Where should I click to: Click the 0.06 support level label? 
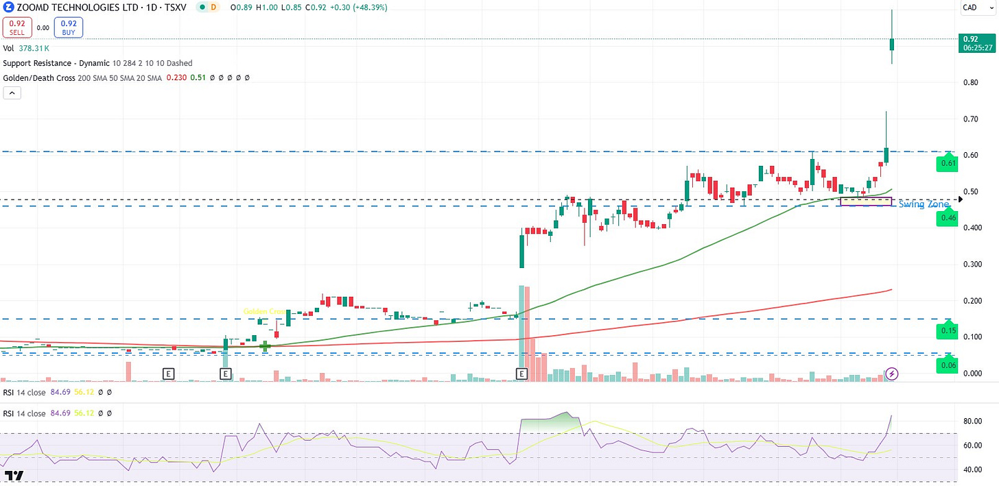tap(948, 366)
